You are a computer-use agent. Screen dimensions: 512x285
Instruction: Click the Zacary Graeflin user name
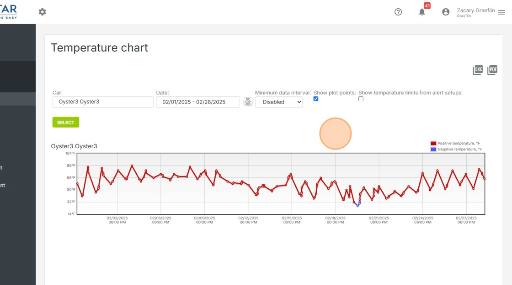click(x=476, y=10)
